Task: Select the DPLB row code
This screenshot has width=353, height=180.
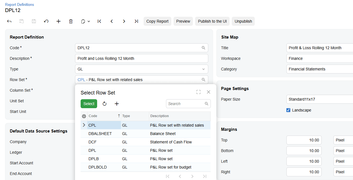Action: pos(104,159)
